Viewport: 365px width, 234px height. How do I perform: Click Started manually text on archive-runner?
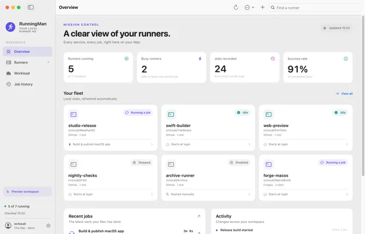pos(182,194)
